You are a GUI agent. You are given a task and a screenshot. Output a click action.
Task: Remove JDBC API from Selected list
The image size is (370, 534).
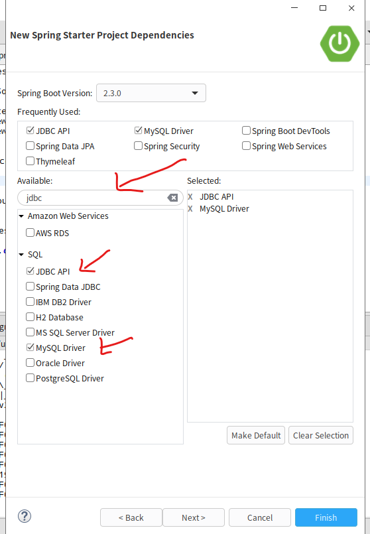point(190,196)
